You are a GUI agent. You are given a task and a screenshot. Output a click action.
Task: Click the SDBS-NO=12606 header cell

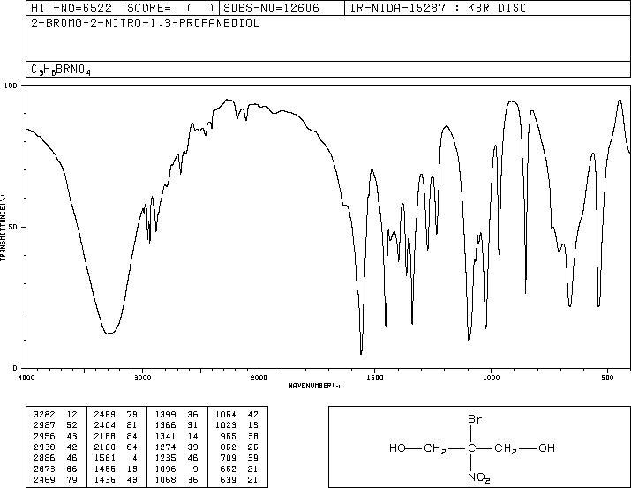pos(282,8)
